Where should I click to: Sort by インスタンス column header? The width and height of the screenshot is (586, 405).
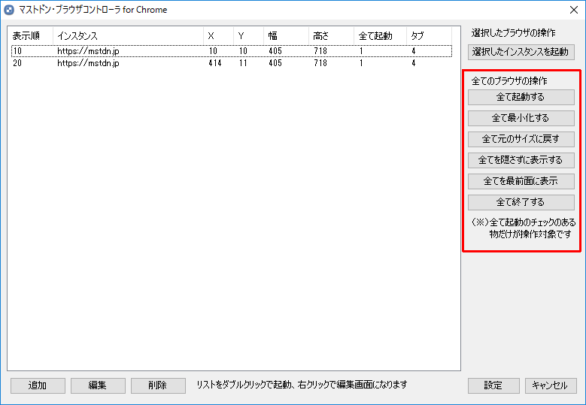128,36
